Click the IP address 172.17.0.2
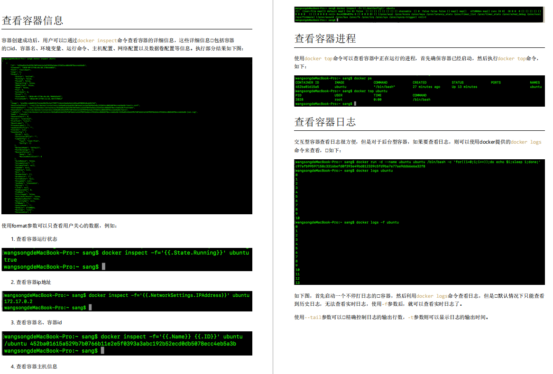The image size is (553, 374). 18,301
